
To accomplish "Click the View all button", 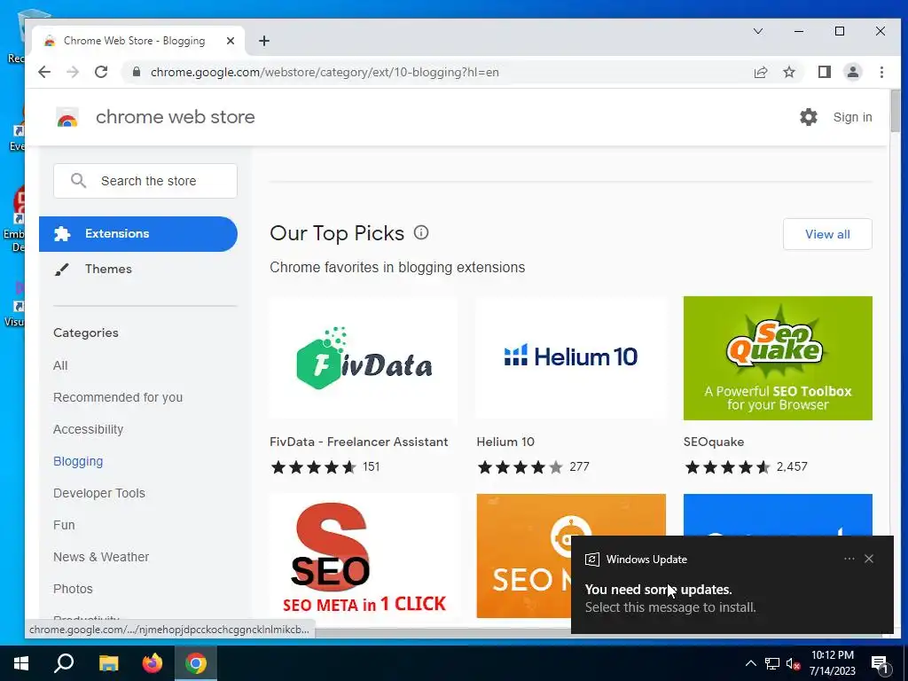I will (827, 234).
